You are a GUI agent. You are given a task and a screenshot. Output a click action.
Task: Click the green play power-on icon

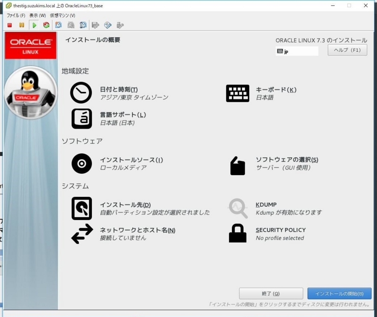[34, 25]
